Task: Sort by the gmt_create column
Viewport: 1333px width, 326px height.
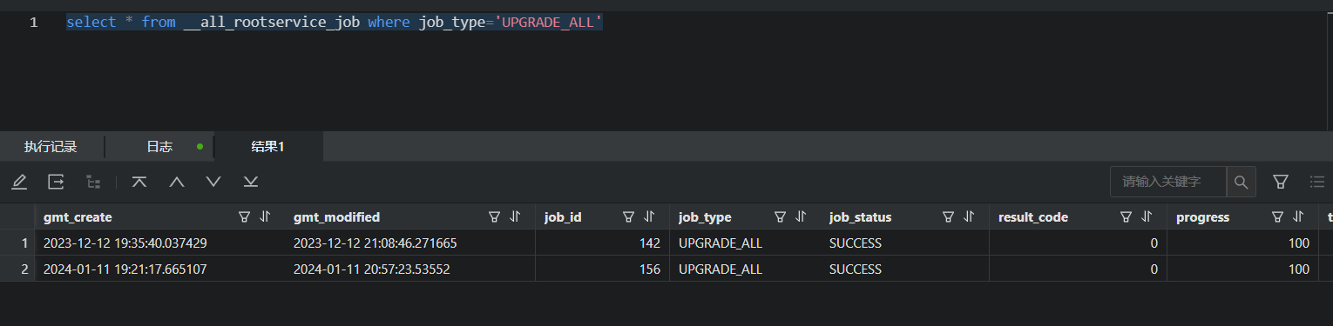Action: (x=265, y=216)
